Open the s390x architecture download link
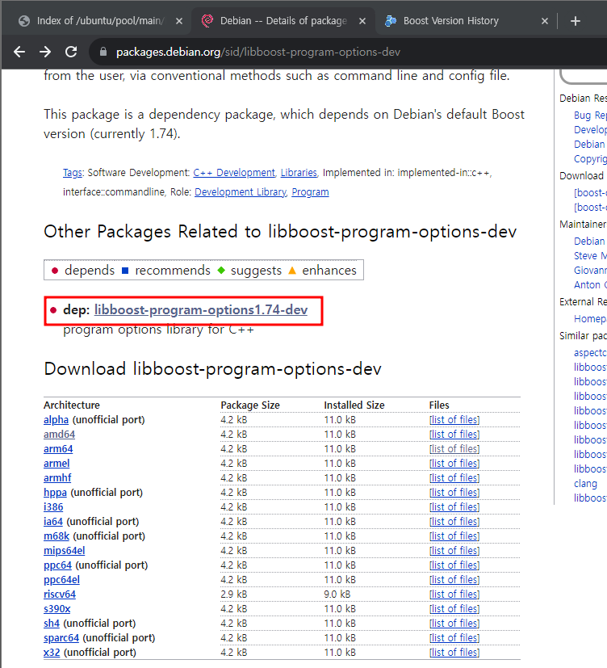Screen dimensions: 607x668 (57, 609)
